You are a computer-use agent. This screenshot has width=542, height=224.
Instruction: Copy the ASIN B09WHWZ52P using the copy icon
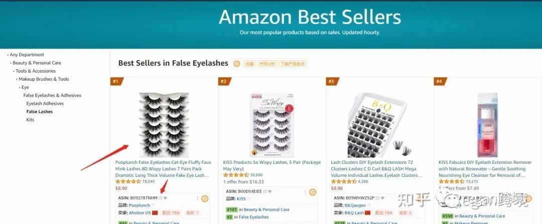pos(377,198)
